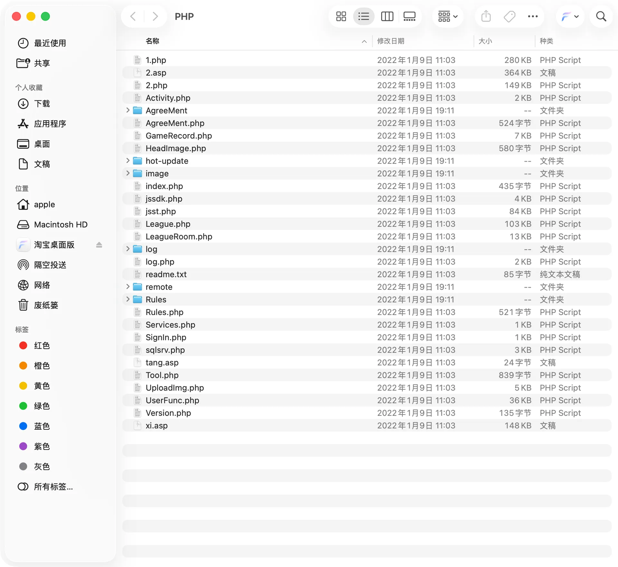618x567 pixels.
Task: Expand the image folder
Action: 128,173
